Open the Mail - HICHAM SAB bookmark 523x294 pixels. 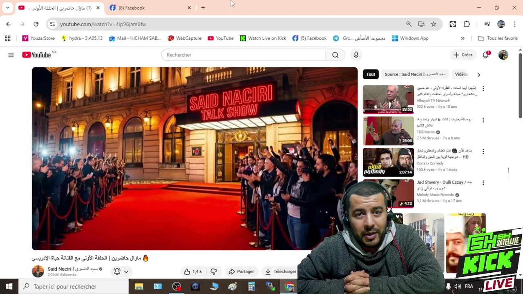coord(135,38)
